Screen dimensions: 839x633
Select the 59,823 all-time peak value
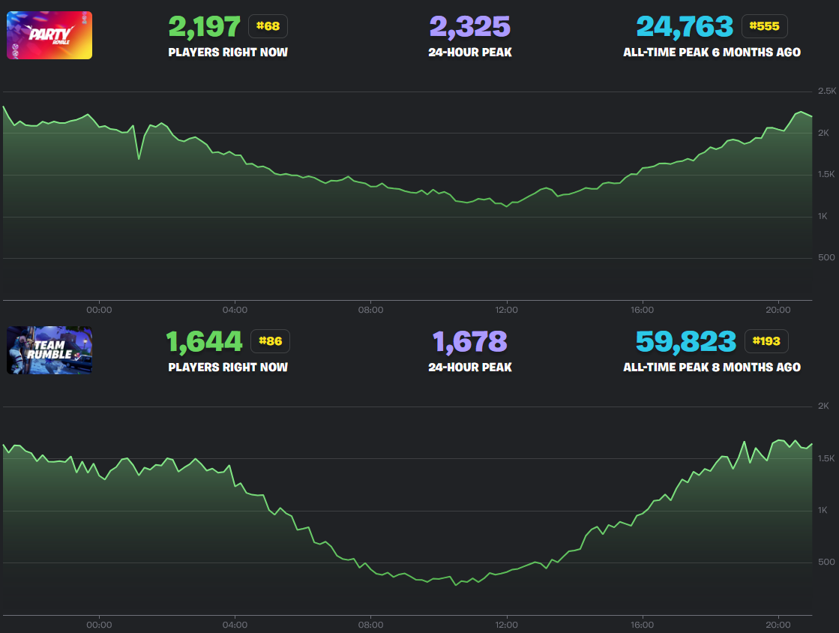pos(686,342)
